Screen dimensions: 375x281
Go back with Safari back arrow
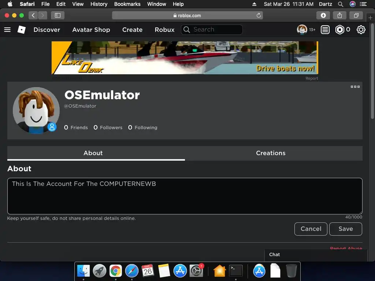tap(33, 15)
